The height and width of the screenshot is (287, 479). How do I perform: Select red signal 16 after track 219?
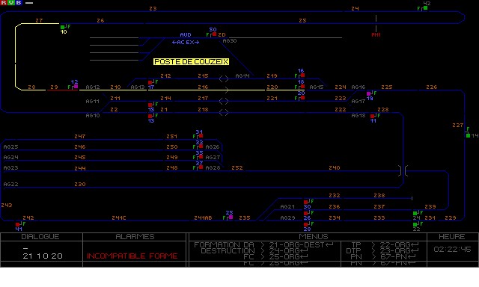pos(302,75)
